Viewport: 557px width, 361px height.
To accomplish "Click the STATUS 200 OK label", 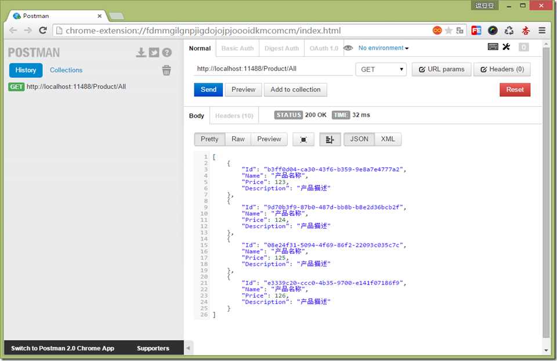I will coord(300,115).
